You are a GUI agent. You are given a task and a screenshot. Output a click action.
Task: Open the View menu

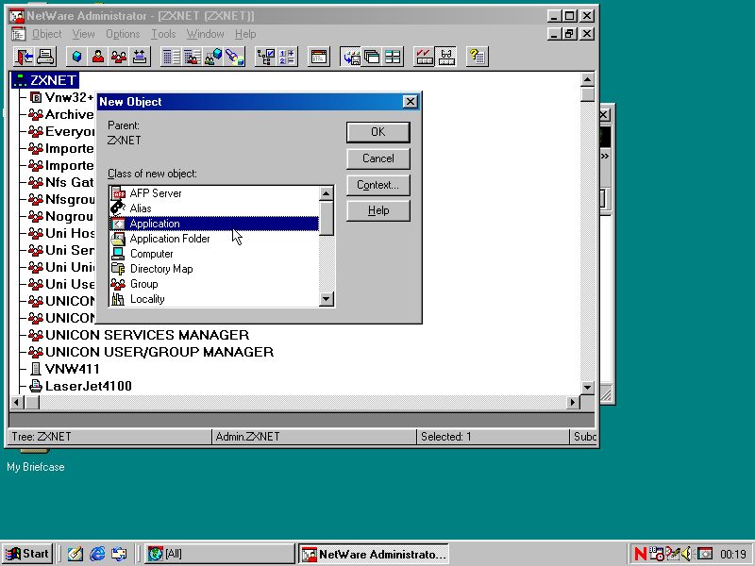(83, 34)
